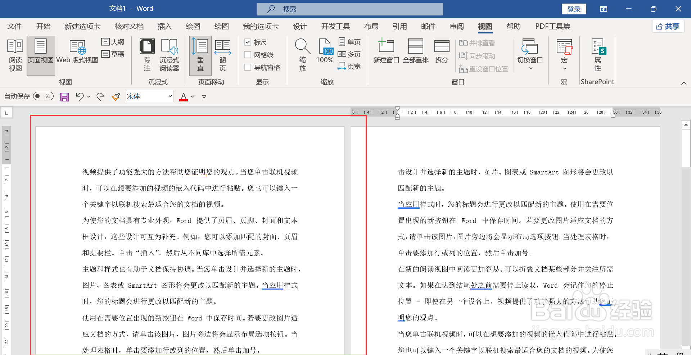
Task: Open the Zoom dialog (缩放)
Action: pyautogui.click(x=303, y=55)
